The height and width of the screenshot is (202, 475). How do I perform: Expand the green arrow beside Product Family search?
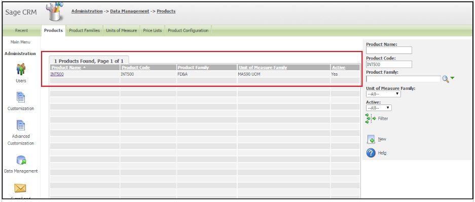452,78
